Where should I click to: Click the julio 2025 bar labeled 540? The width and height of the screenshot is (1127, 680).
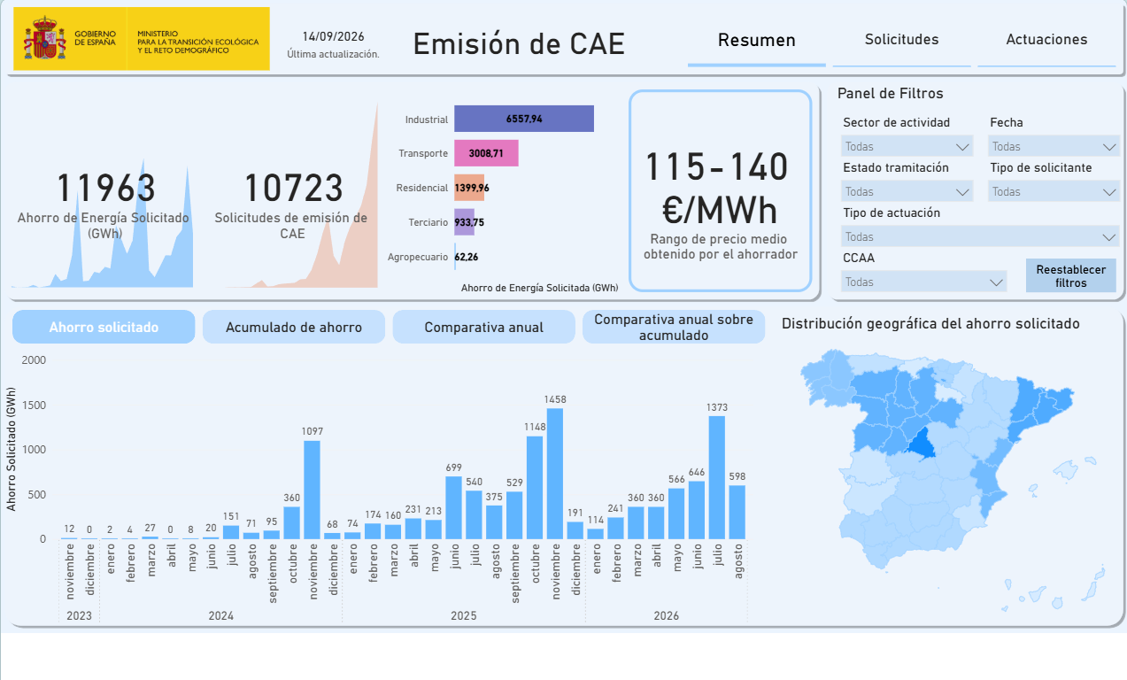coord(474,515)
